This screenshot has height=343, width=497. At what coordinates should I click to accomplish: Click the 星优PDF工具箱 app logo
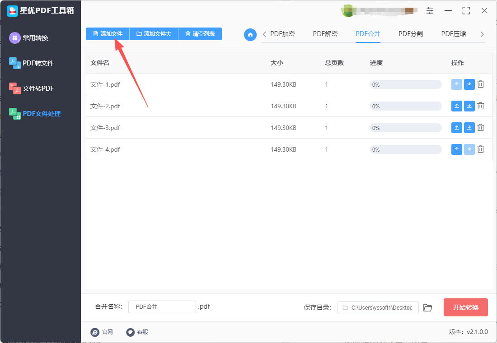coord(12,11)
